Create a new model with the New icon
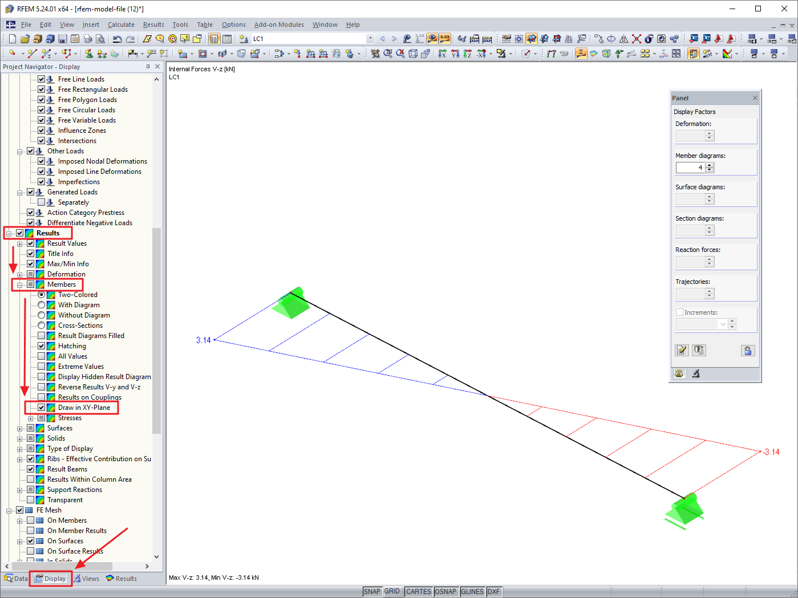Image resolution: width=798 pixels, height=598 pixels. 13,39
